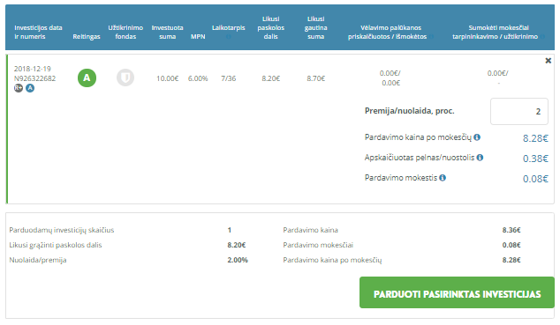Viewport: 560px width, 325px height.
Task: Click the grey R+ icon under investment number
Action: coord(19,88)
